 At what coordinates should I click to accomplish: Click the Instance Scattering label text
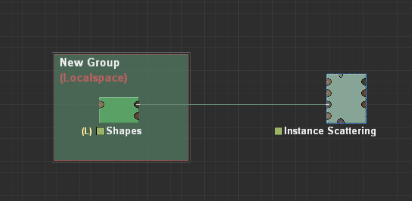[330, 131]
